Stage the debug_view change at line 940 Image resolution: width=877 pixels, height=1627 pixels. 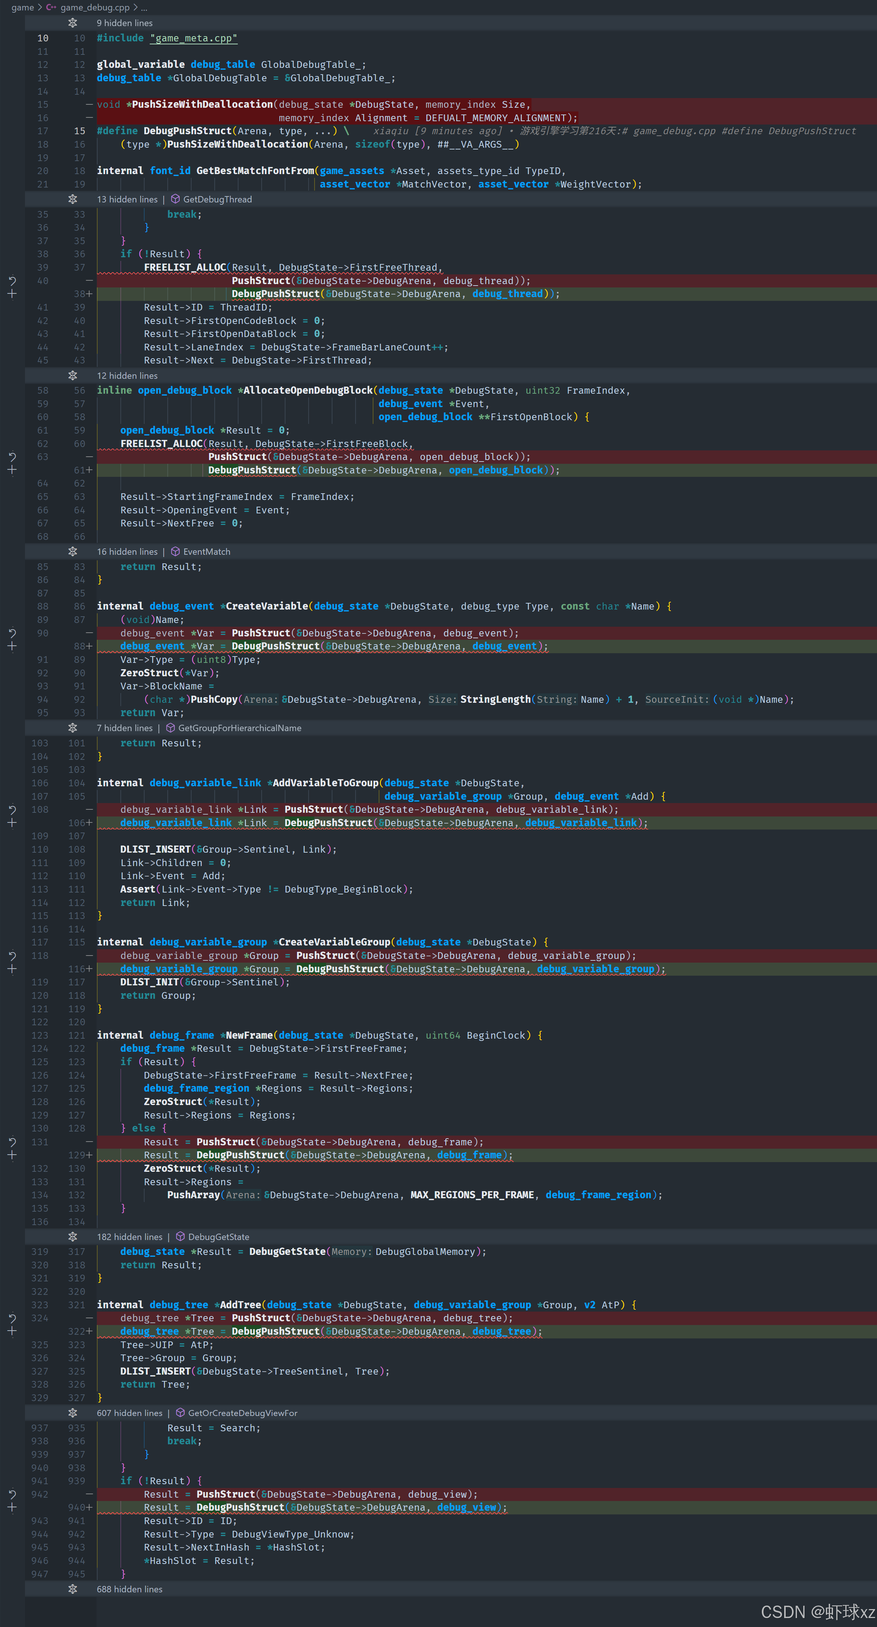click(x=12, y=1508)
